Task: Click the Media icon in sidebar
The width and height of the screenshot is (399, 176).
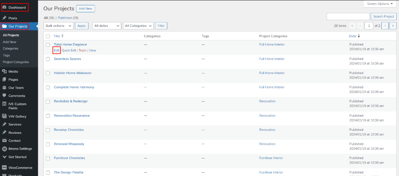Action: point(4,71)
